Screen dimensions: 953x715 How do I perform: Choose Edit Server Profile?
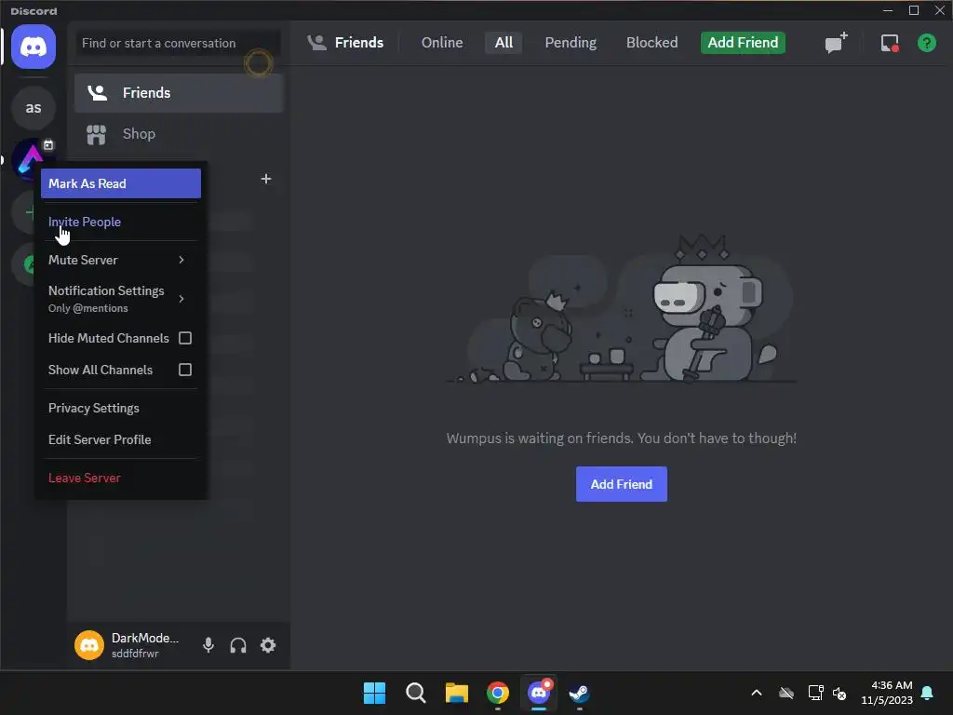[x=121, y=439]
